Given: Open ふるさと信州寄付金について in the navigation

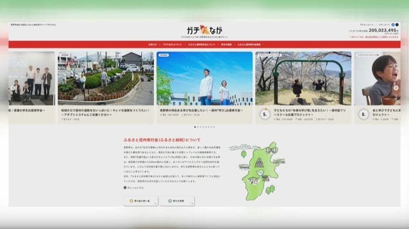Looking at the screenshot, I should tap(201, 44).
